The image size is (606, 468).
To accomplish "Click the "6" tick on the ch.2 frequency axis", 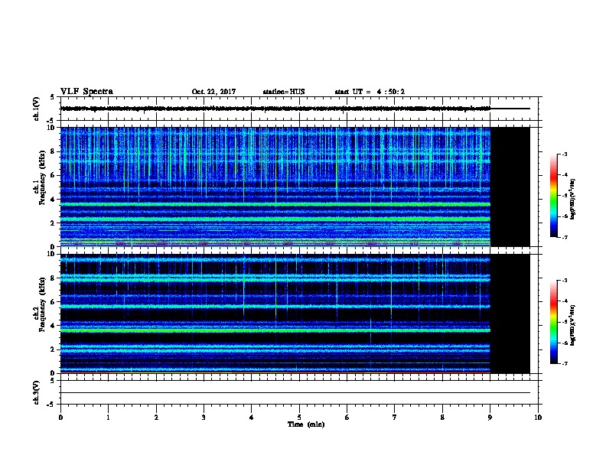I will click(54, 302).
